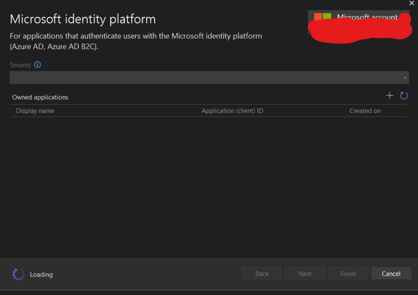Click the Tenants label
Viewport: 418px width, 295px height.
pos(20,65)
